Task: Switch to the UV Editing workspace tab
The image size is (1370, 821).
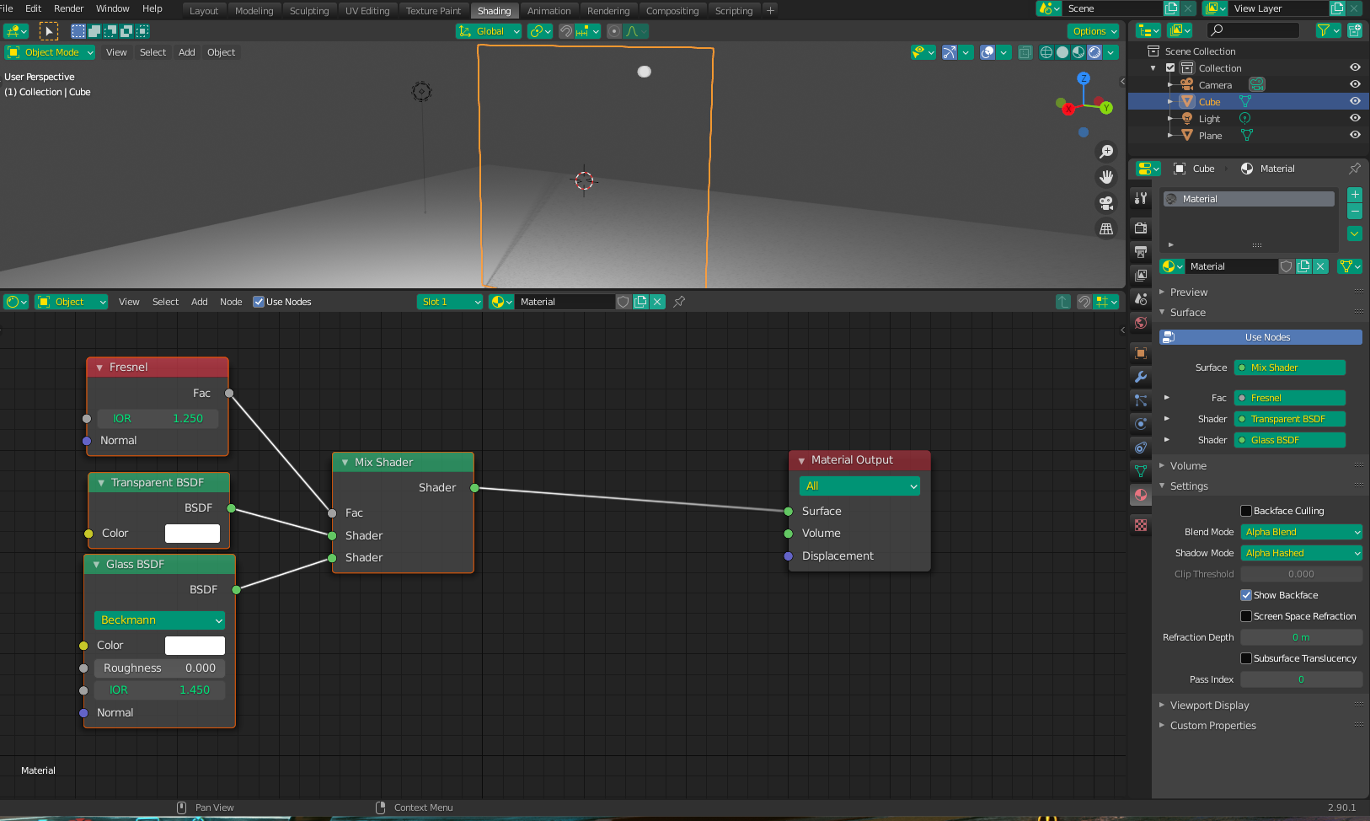Action: (x=367, y=11)
